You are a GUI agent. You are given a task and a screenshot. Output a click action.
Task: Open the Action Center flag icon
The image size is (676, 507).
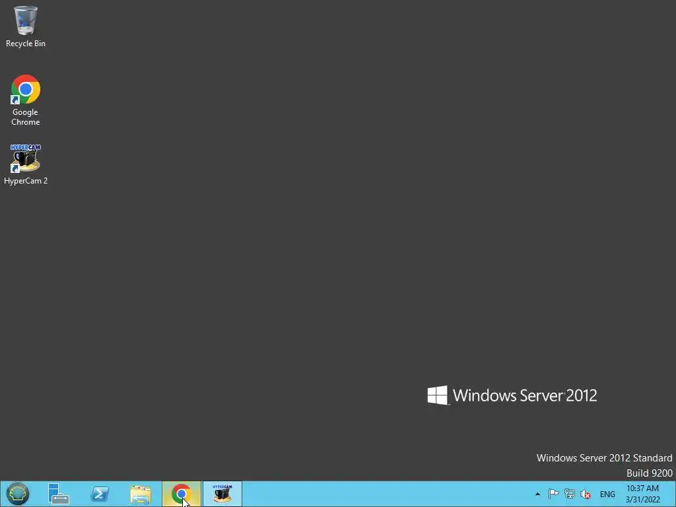pos(554,494)
